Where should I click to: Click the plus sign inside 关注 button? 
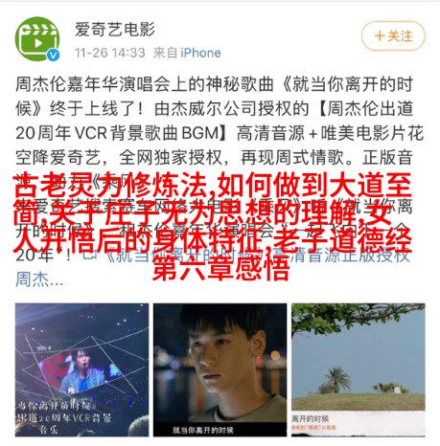(380, 35)
